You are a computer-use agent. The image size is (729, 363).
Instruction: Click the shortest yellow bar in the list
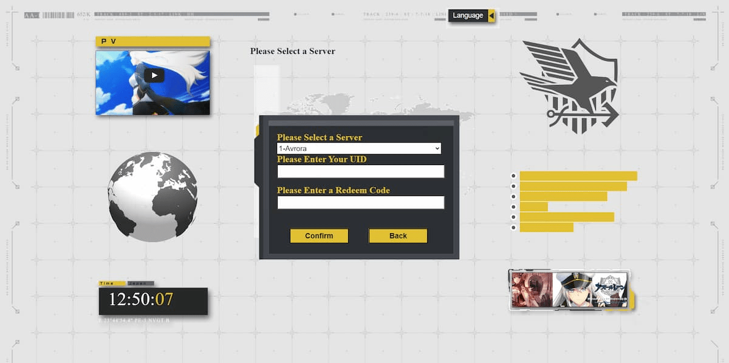pos(533,207)
